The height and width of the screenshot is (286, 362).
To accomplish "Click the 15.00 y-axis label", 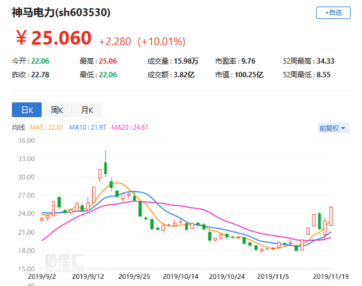I will tap(26, 269).
